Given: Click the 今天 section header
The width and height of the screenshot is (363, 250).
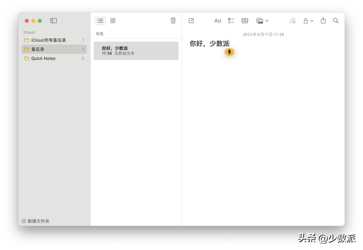Looking at the screenshot, I should pos(100,34).
